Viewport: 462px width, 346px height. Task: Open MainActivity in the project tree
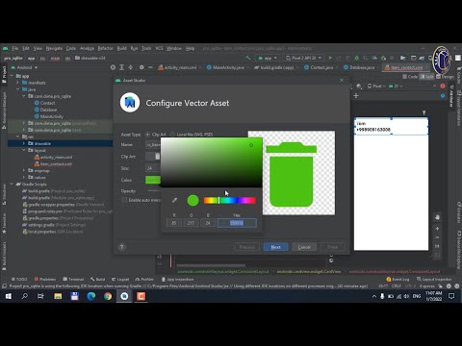click(52, 116)
